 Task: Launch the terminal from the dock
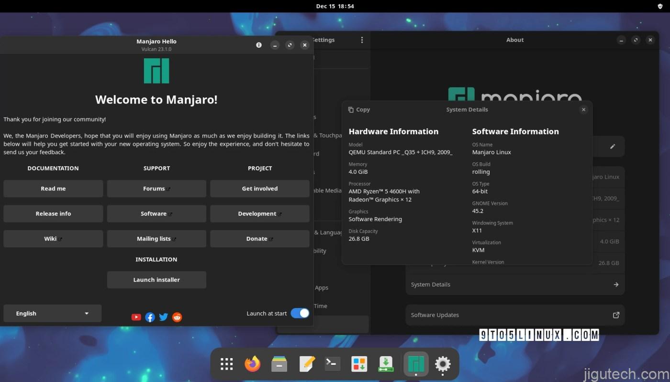pos(333,364)
